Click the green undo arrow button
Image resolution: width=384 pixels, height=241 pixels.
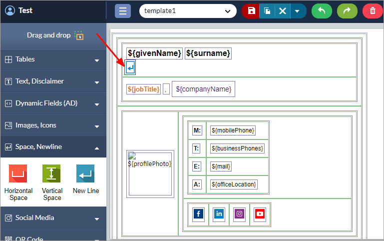pyautogui.click(x=322, y=11)
